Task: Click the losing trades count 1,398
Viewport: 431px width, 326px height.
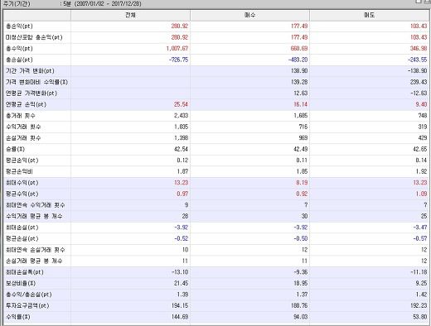Action: [x=182, y=138]
